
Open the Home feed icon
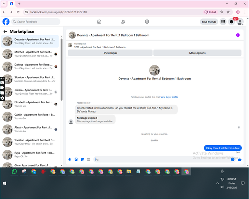pos(99,22)
